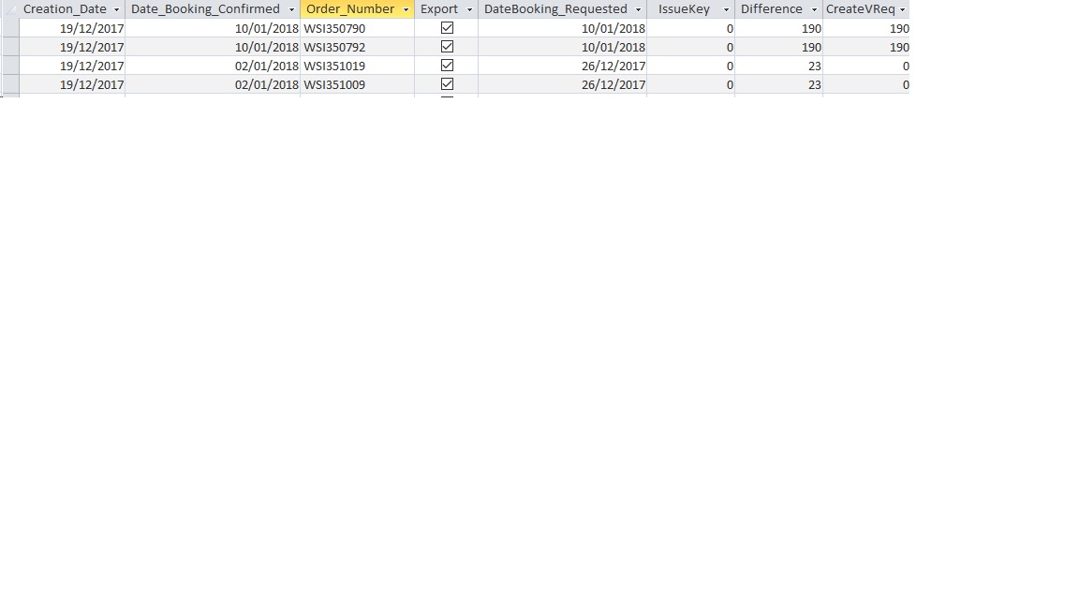The image size is (1079, 607).
Task: Select the row of order WSI350792 via row selector
Action: click(x=10, y=47)
